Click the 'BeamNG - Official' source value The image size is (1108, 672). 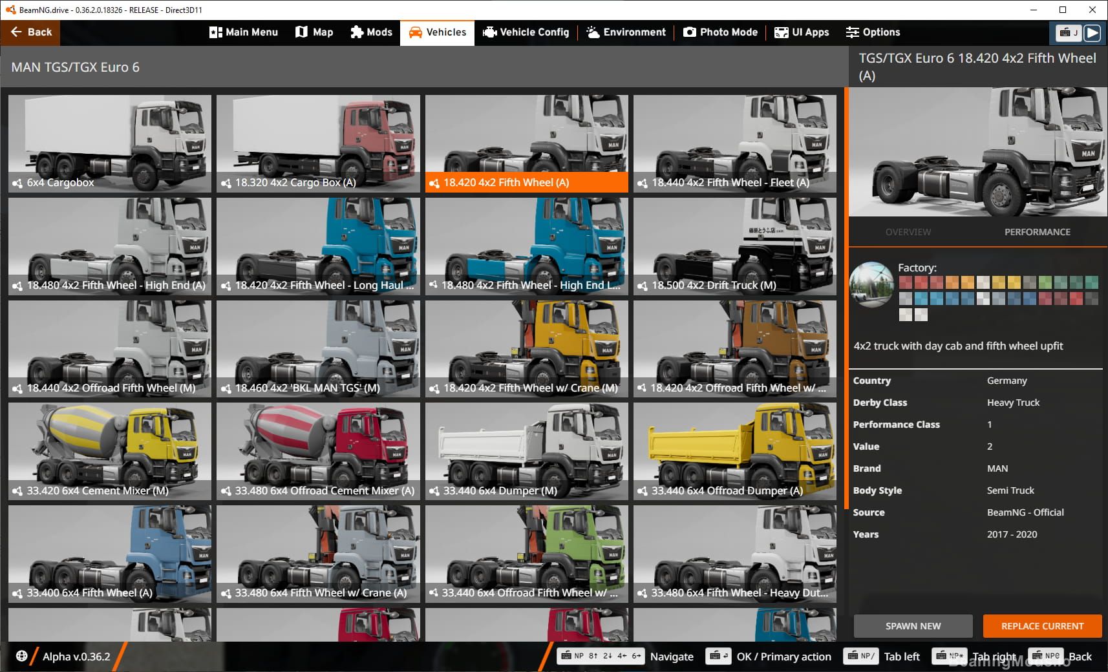click(x=1025, y=512)
